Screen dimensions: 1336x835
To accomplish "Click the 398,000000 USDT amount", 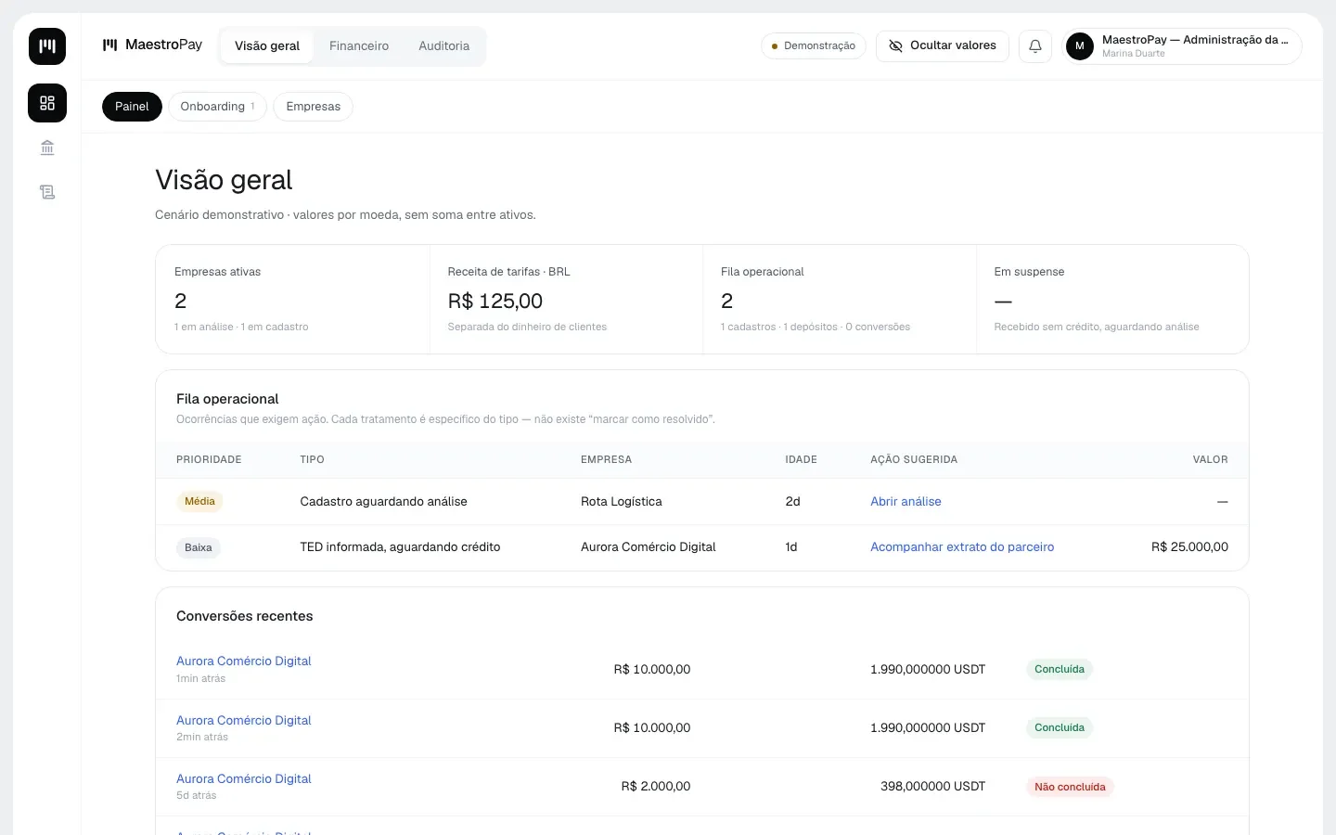I will [932, 787].
